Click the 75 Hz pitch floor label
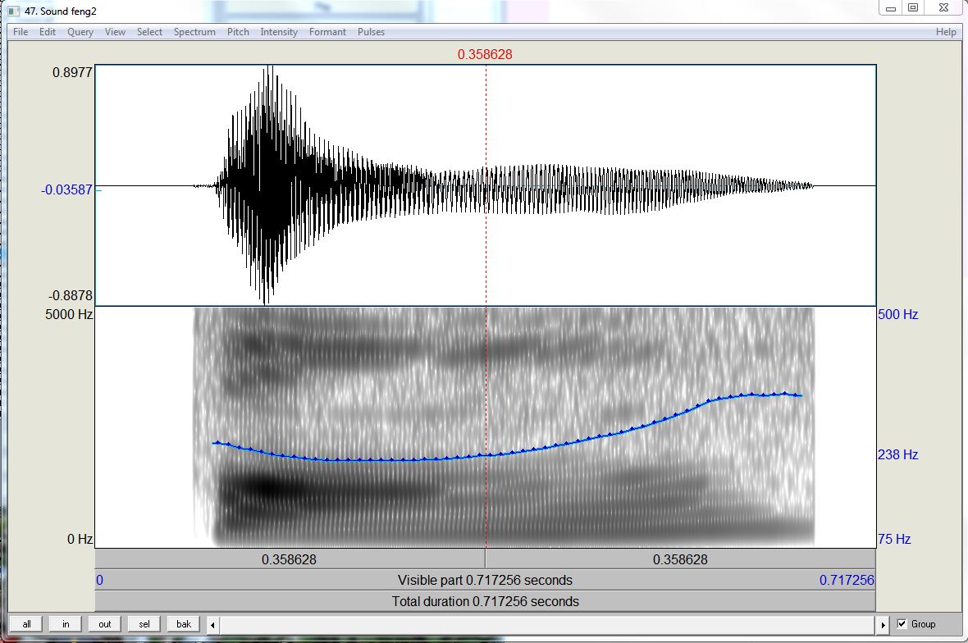Screen dimensions: 968x643 [x=894, y=539]
